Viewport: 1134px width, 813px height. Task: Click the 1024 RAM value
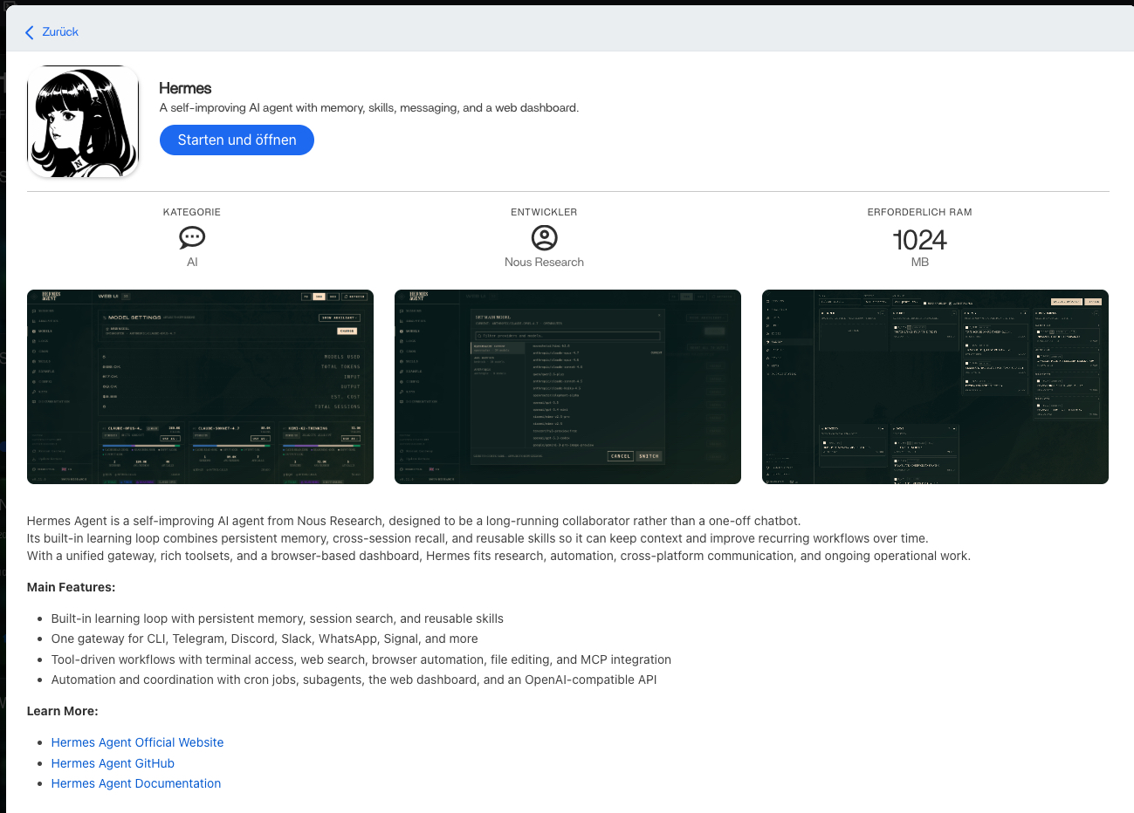919,240
